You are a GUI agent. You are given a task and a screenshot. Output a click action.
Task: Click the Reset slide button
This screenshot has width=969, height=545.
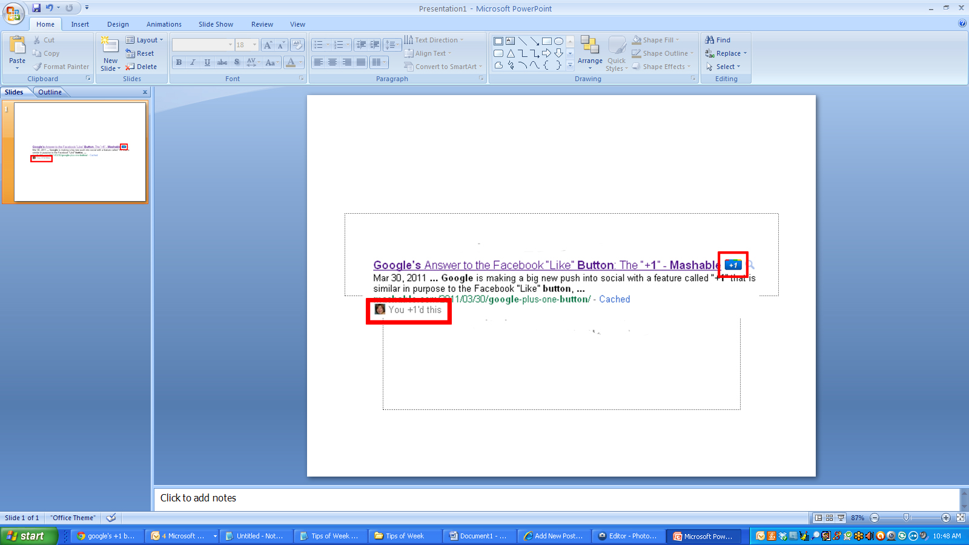(x=140, y=53)
